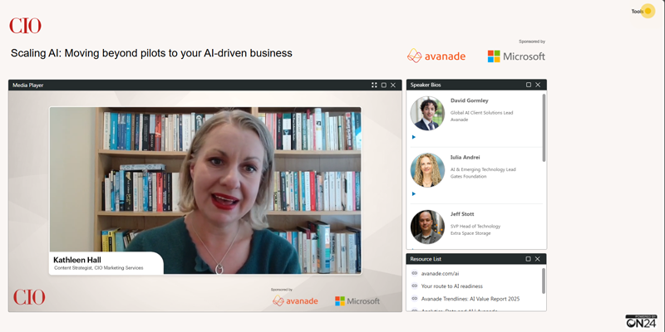Screen dimensions: 665x332
Task: Expand David Gormley's bio arrow
Action: pos(414,137)
